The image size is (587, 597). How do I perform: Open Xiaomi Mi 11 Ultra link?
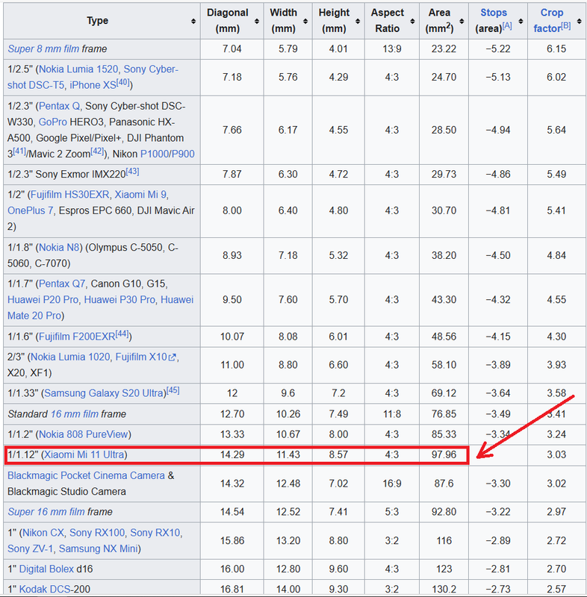click(x=84, y=454)
